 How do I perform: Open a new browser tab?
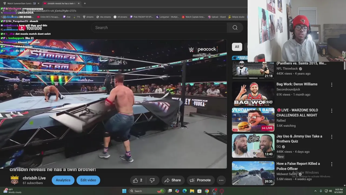85,4
